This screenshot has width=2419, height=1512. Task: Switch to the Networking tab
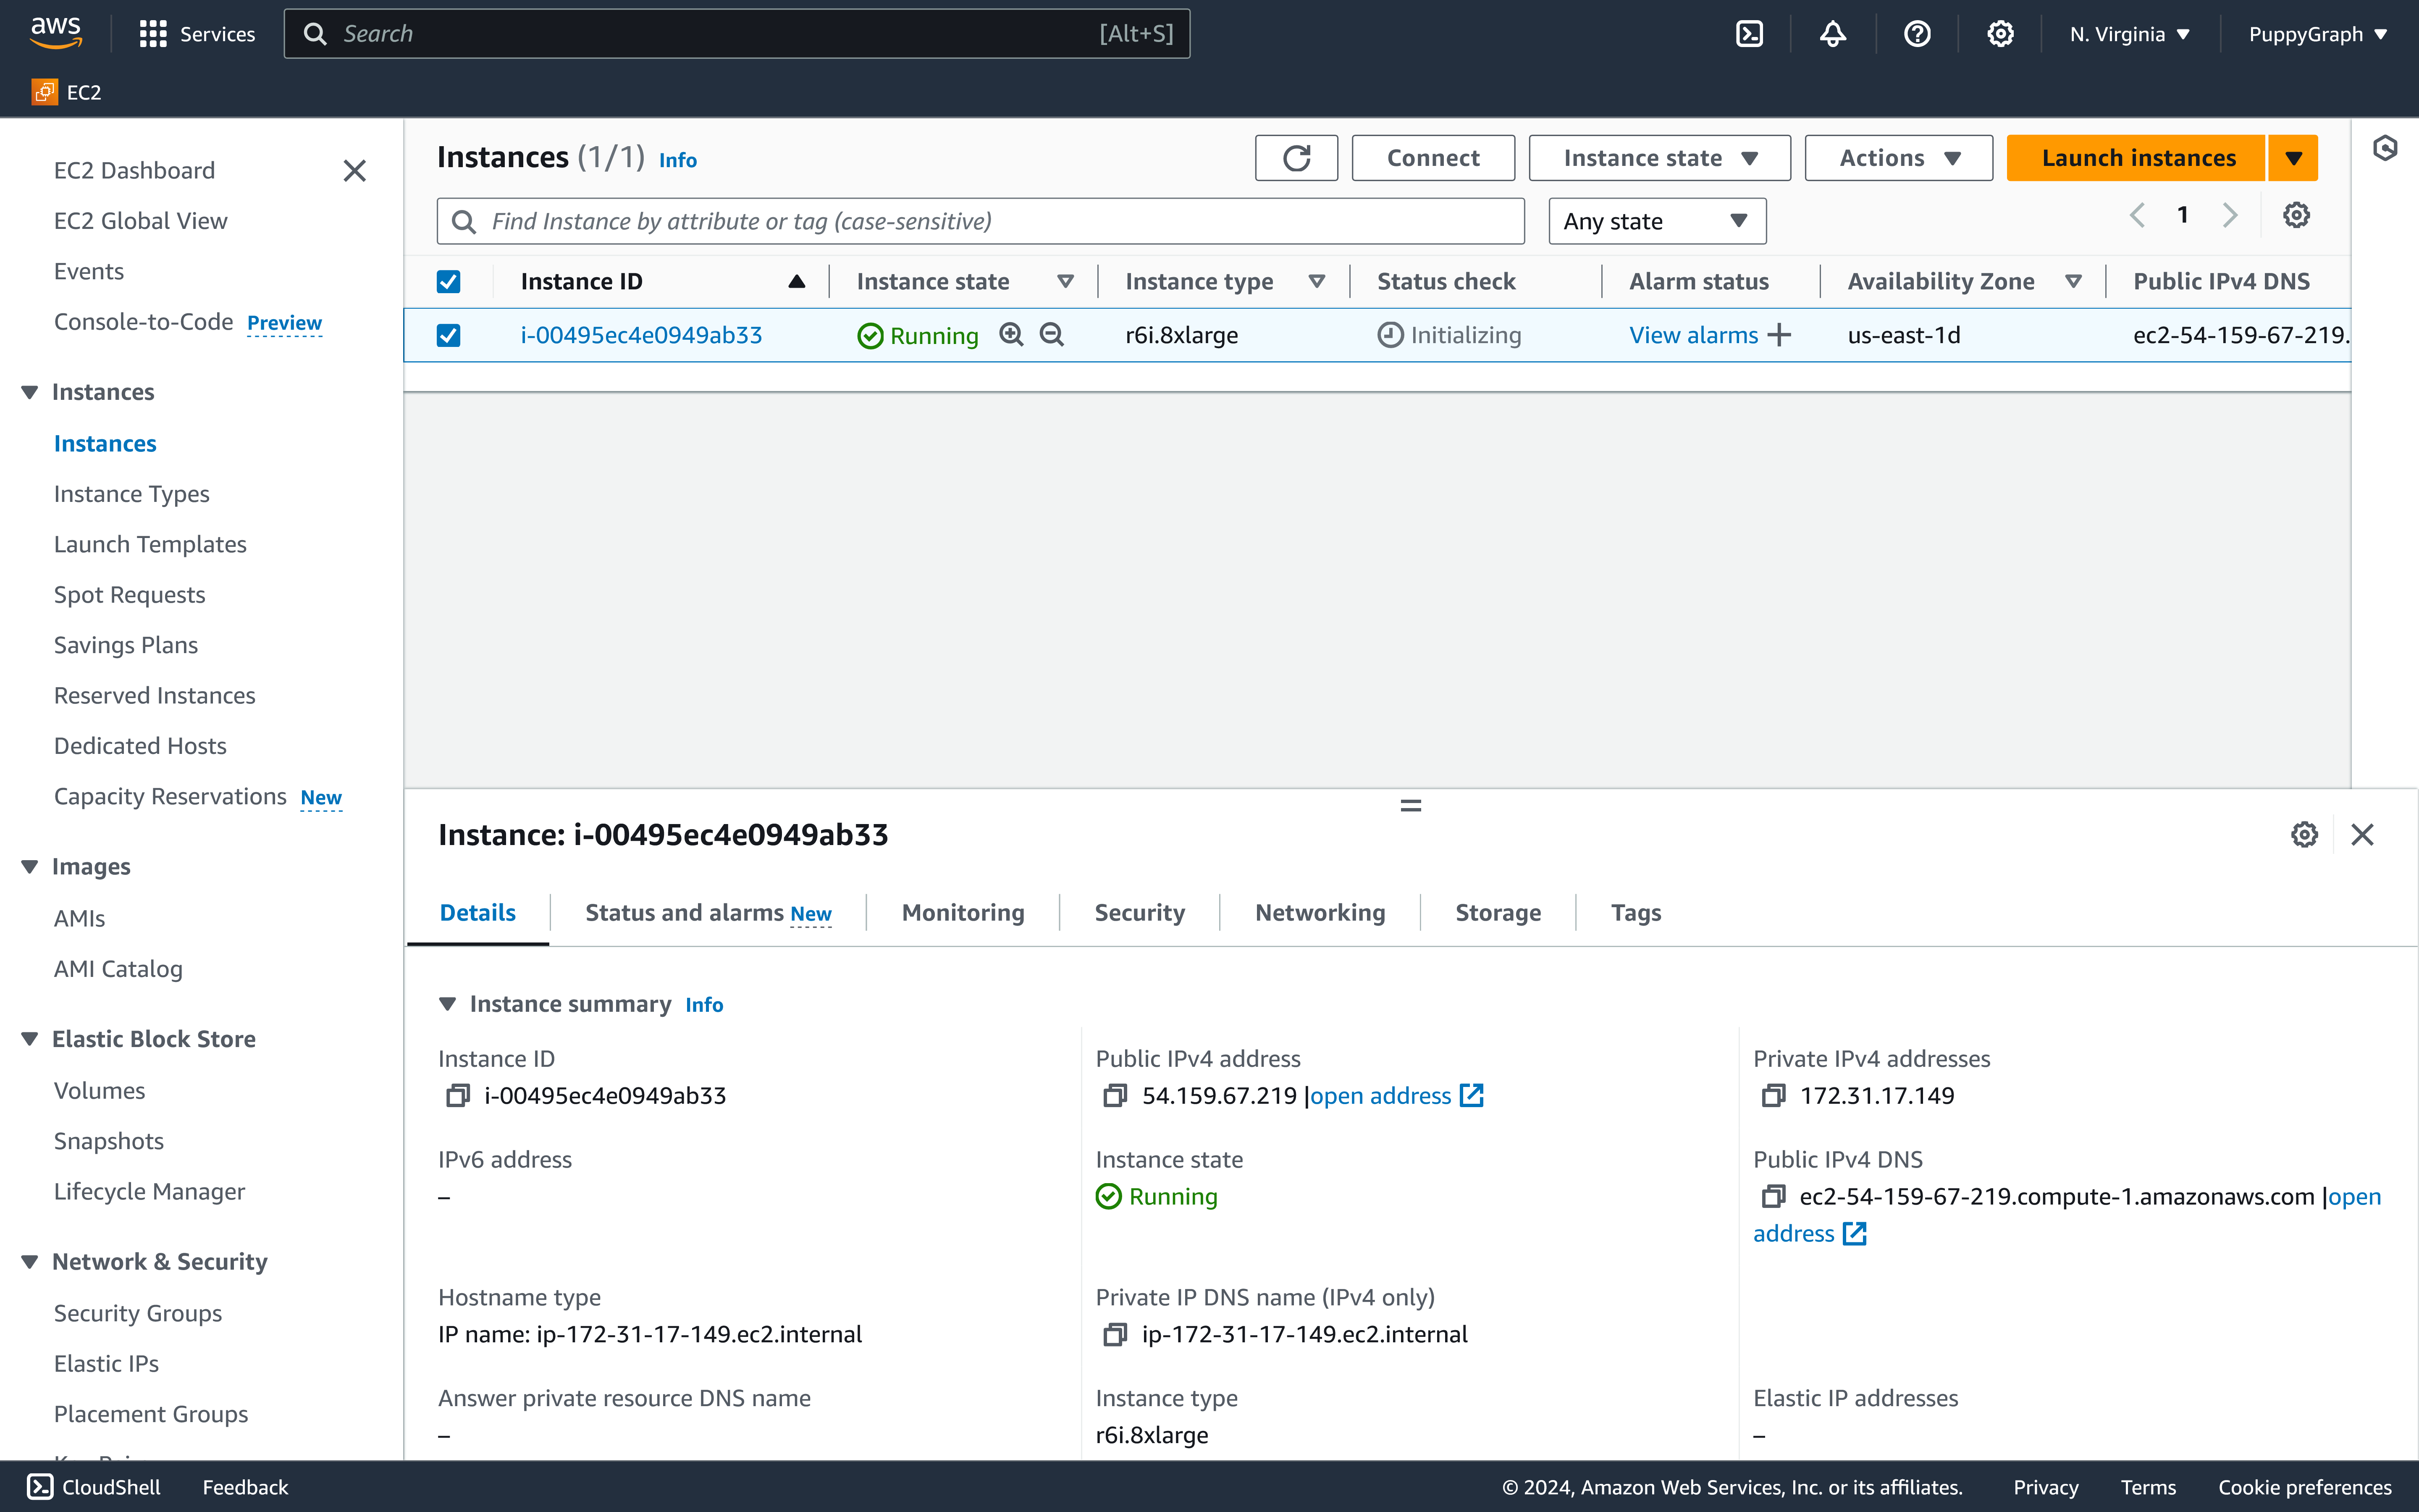pyautogui.click(x=1320, y=913)
